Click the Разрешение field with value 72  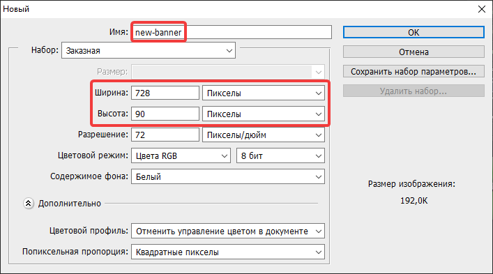pos(165,135)
